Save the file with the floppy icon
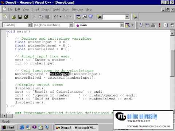 tap(20, 17)
